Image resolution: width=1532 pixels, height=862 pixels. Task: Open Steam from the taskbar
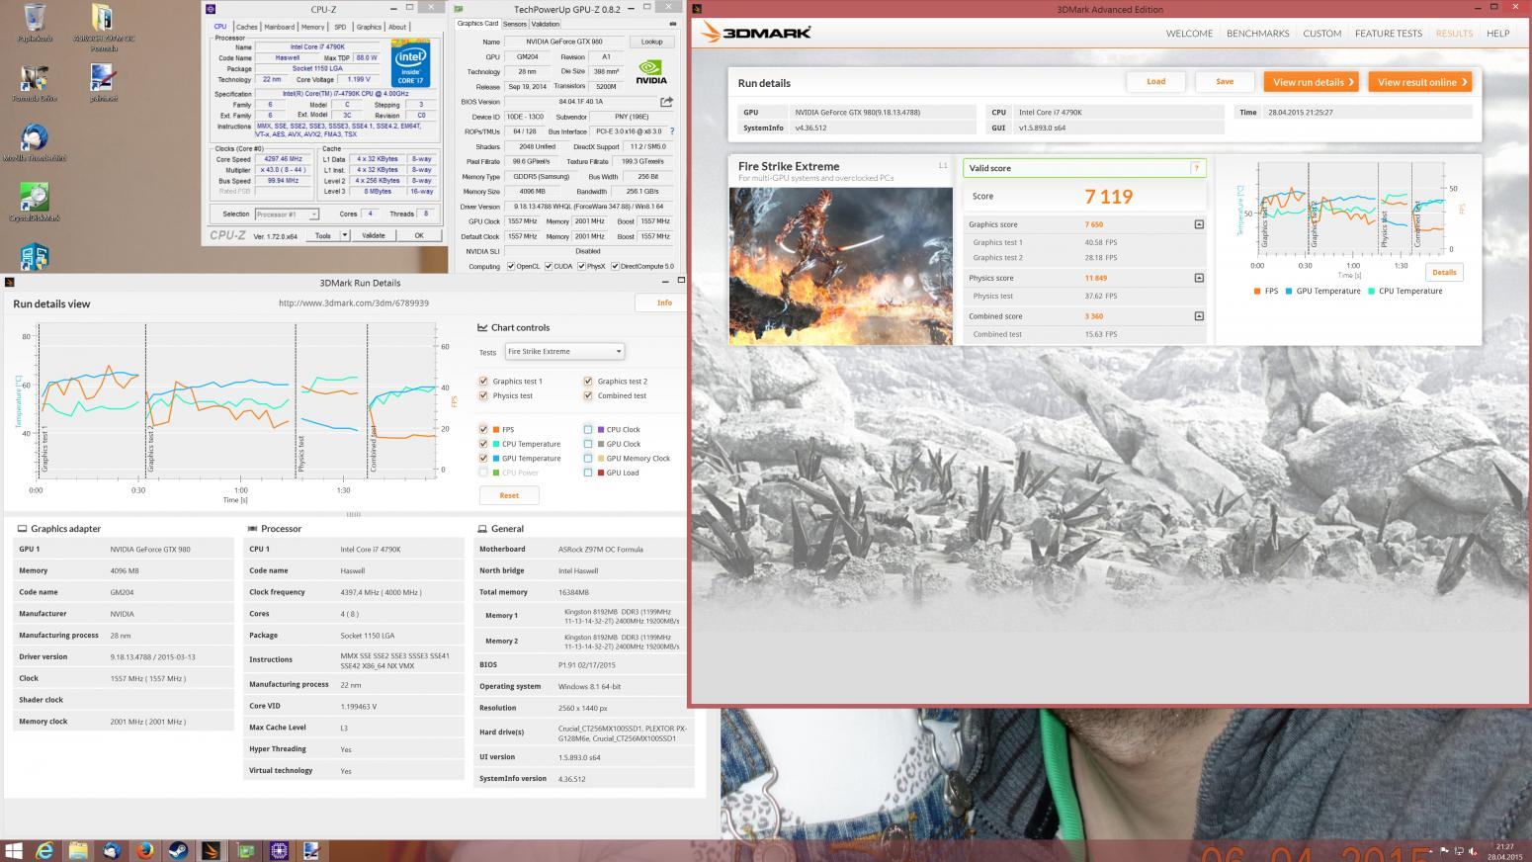pos(178,850)
